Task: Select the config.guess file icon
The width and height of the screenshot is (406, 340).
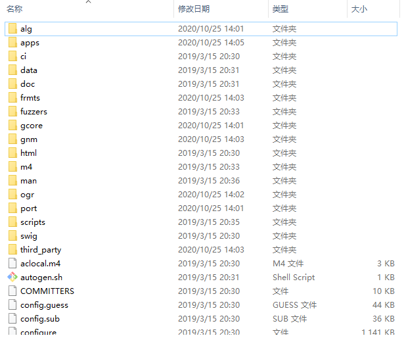Action: tap(12, 304)
